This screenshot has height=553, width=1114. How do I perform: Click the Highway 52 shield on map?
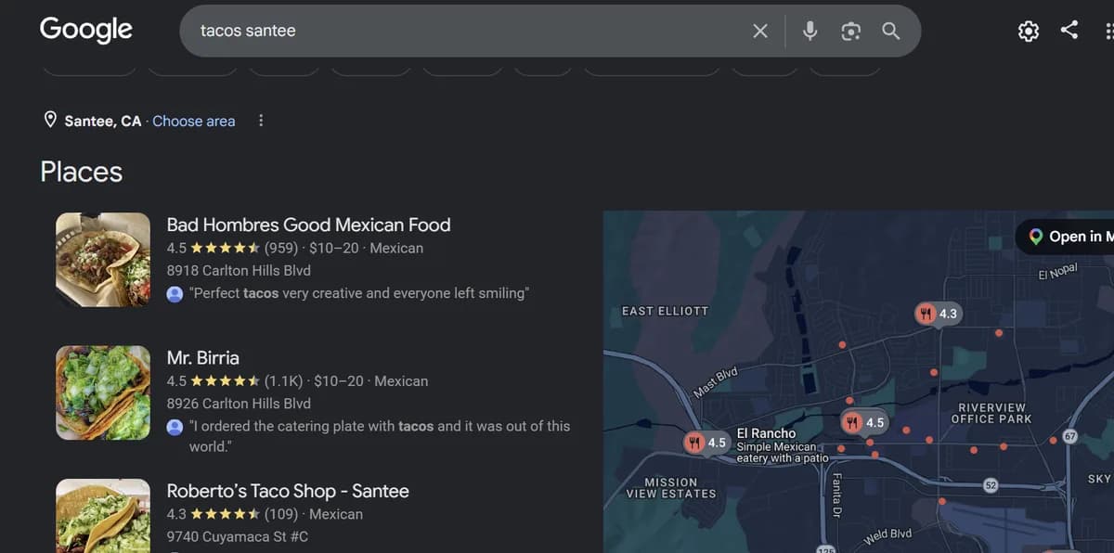click(x=990, y=485)
